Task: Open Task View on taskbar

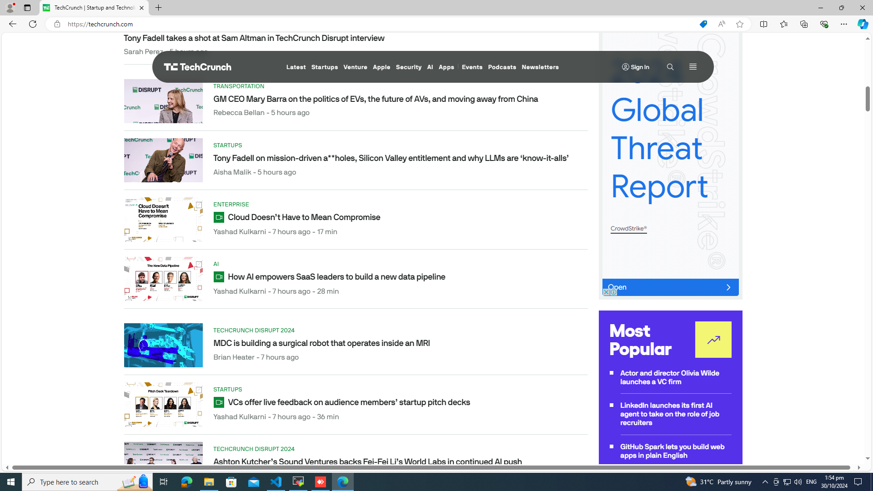Action: pyautogui.click(x=163, y=482)
